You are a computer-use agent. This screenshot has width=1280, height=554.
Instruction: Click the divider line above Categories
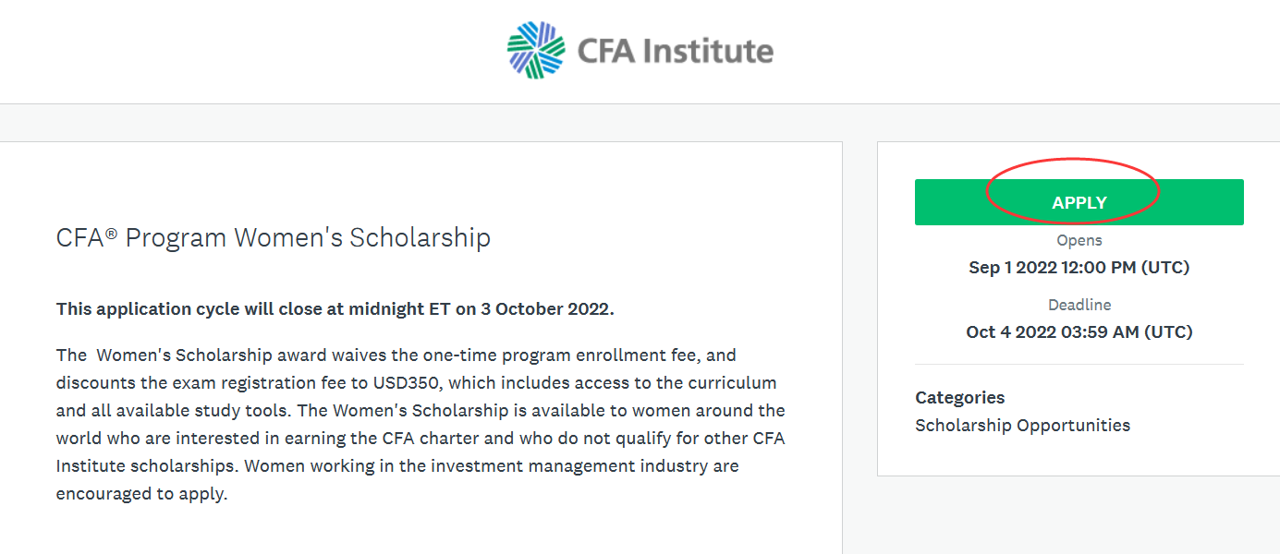1079,365
